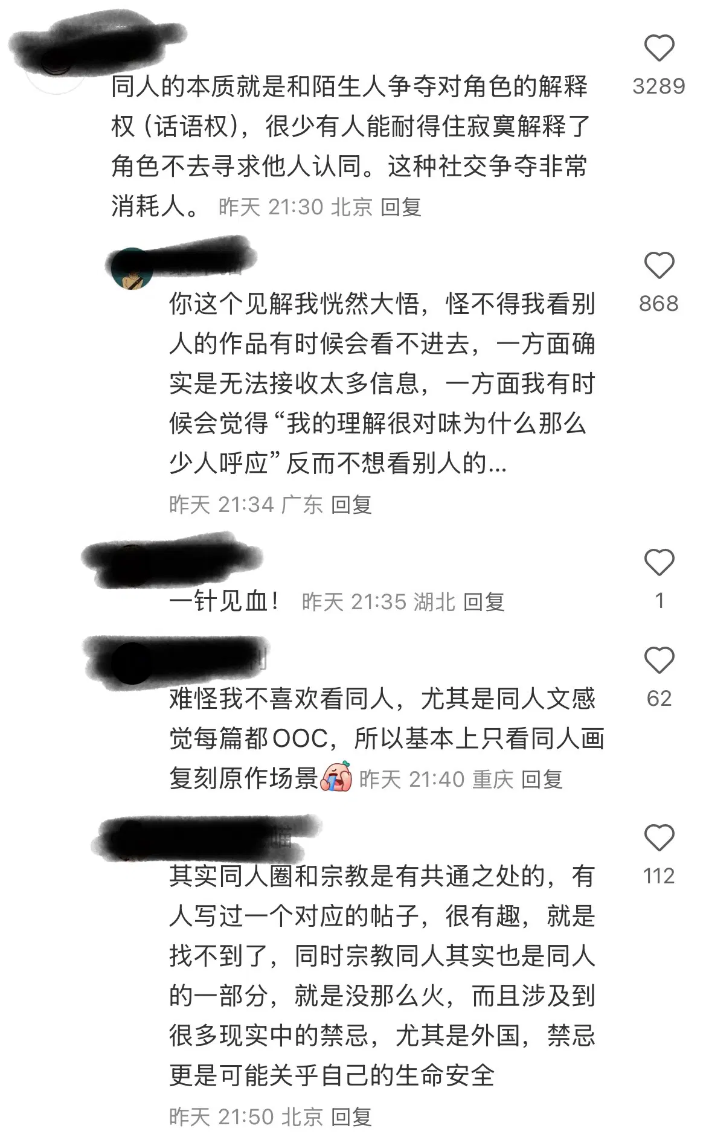Reply to the 21:30 北京 comment
This screenshot has height=1146, width=706.
coord(401,207)
